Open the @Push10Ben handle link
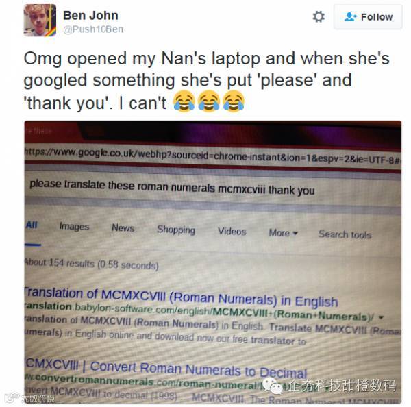This screenshot has height=407, width=411. coord(92,29)
